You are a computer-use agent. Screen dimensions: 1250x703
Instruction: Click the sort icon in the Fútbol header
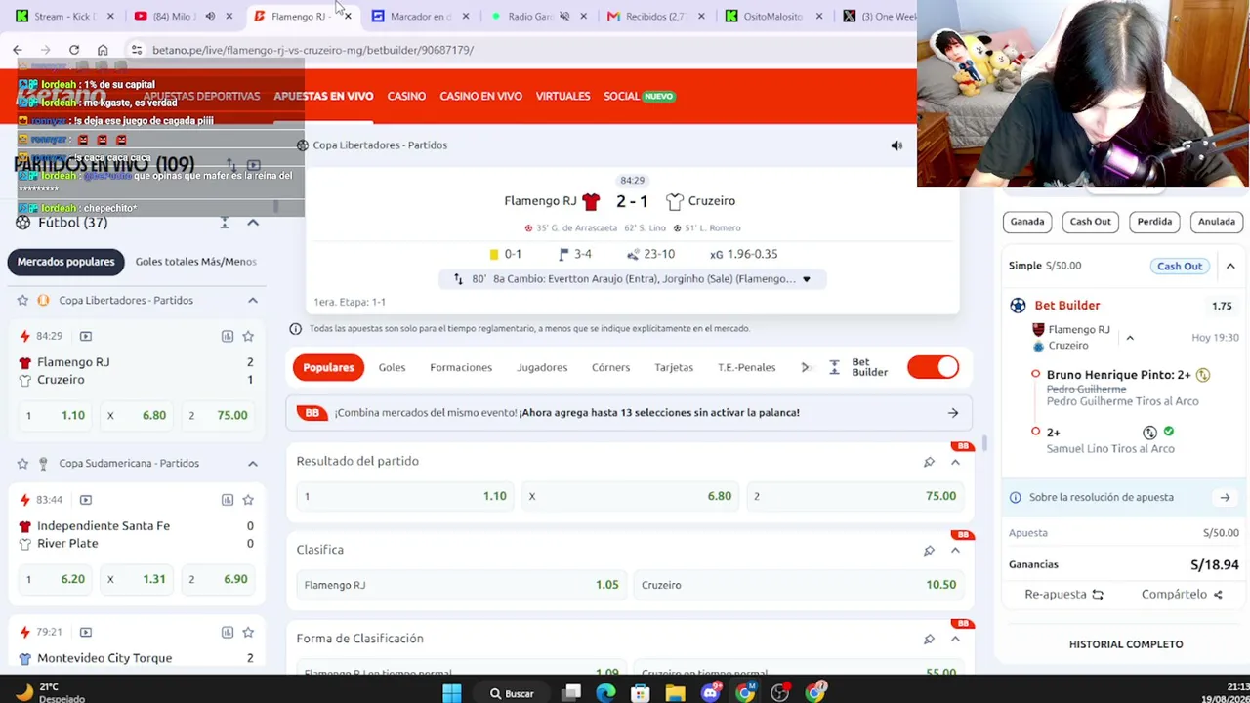coord(225,223)
